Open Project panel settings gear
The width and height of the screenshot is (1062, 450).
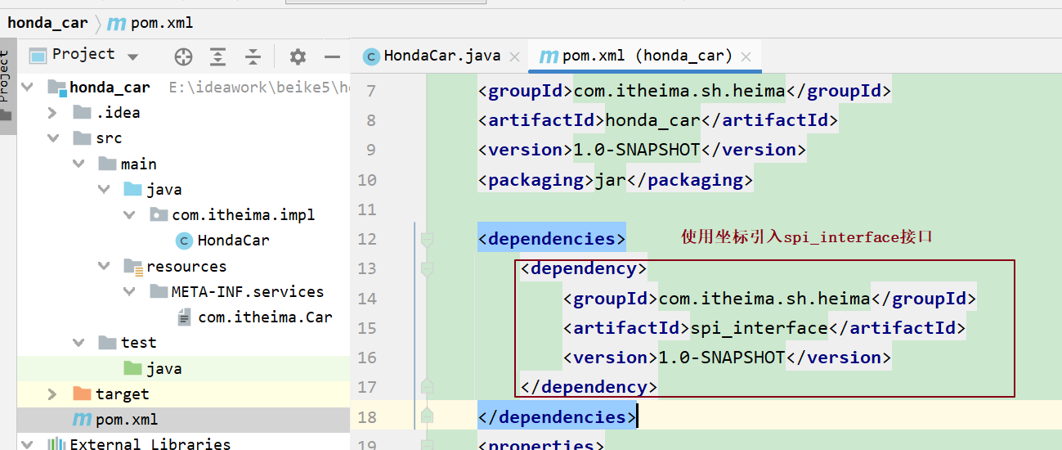[298, 56]
